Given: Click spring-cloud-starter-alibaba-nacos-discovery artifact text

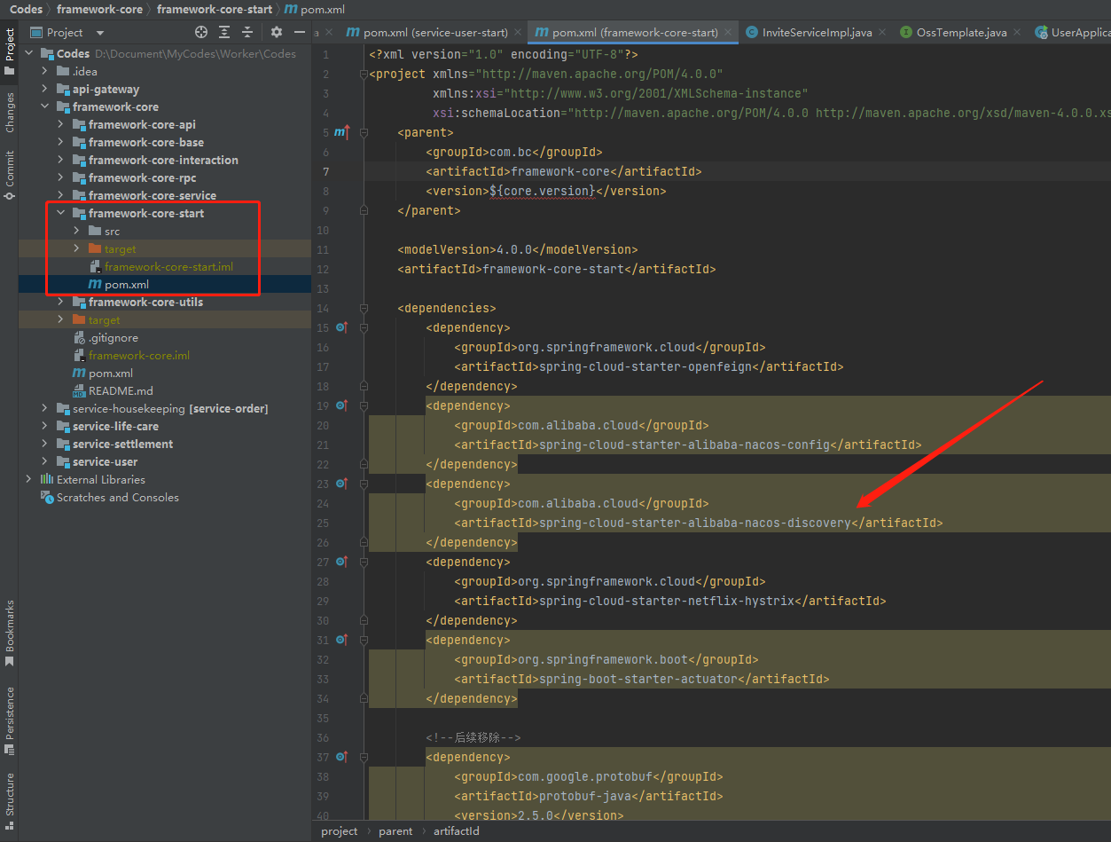Looking at the screenshot, I should 694,523.
